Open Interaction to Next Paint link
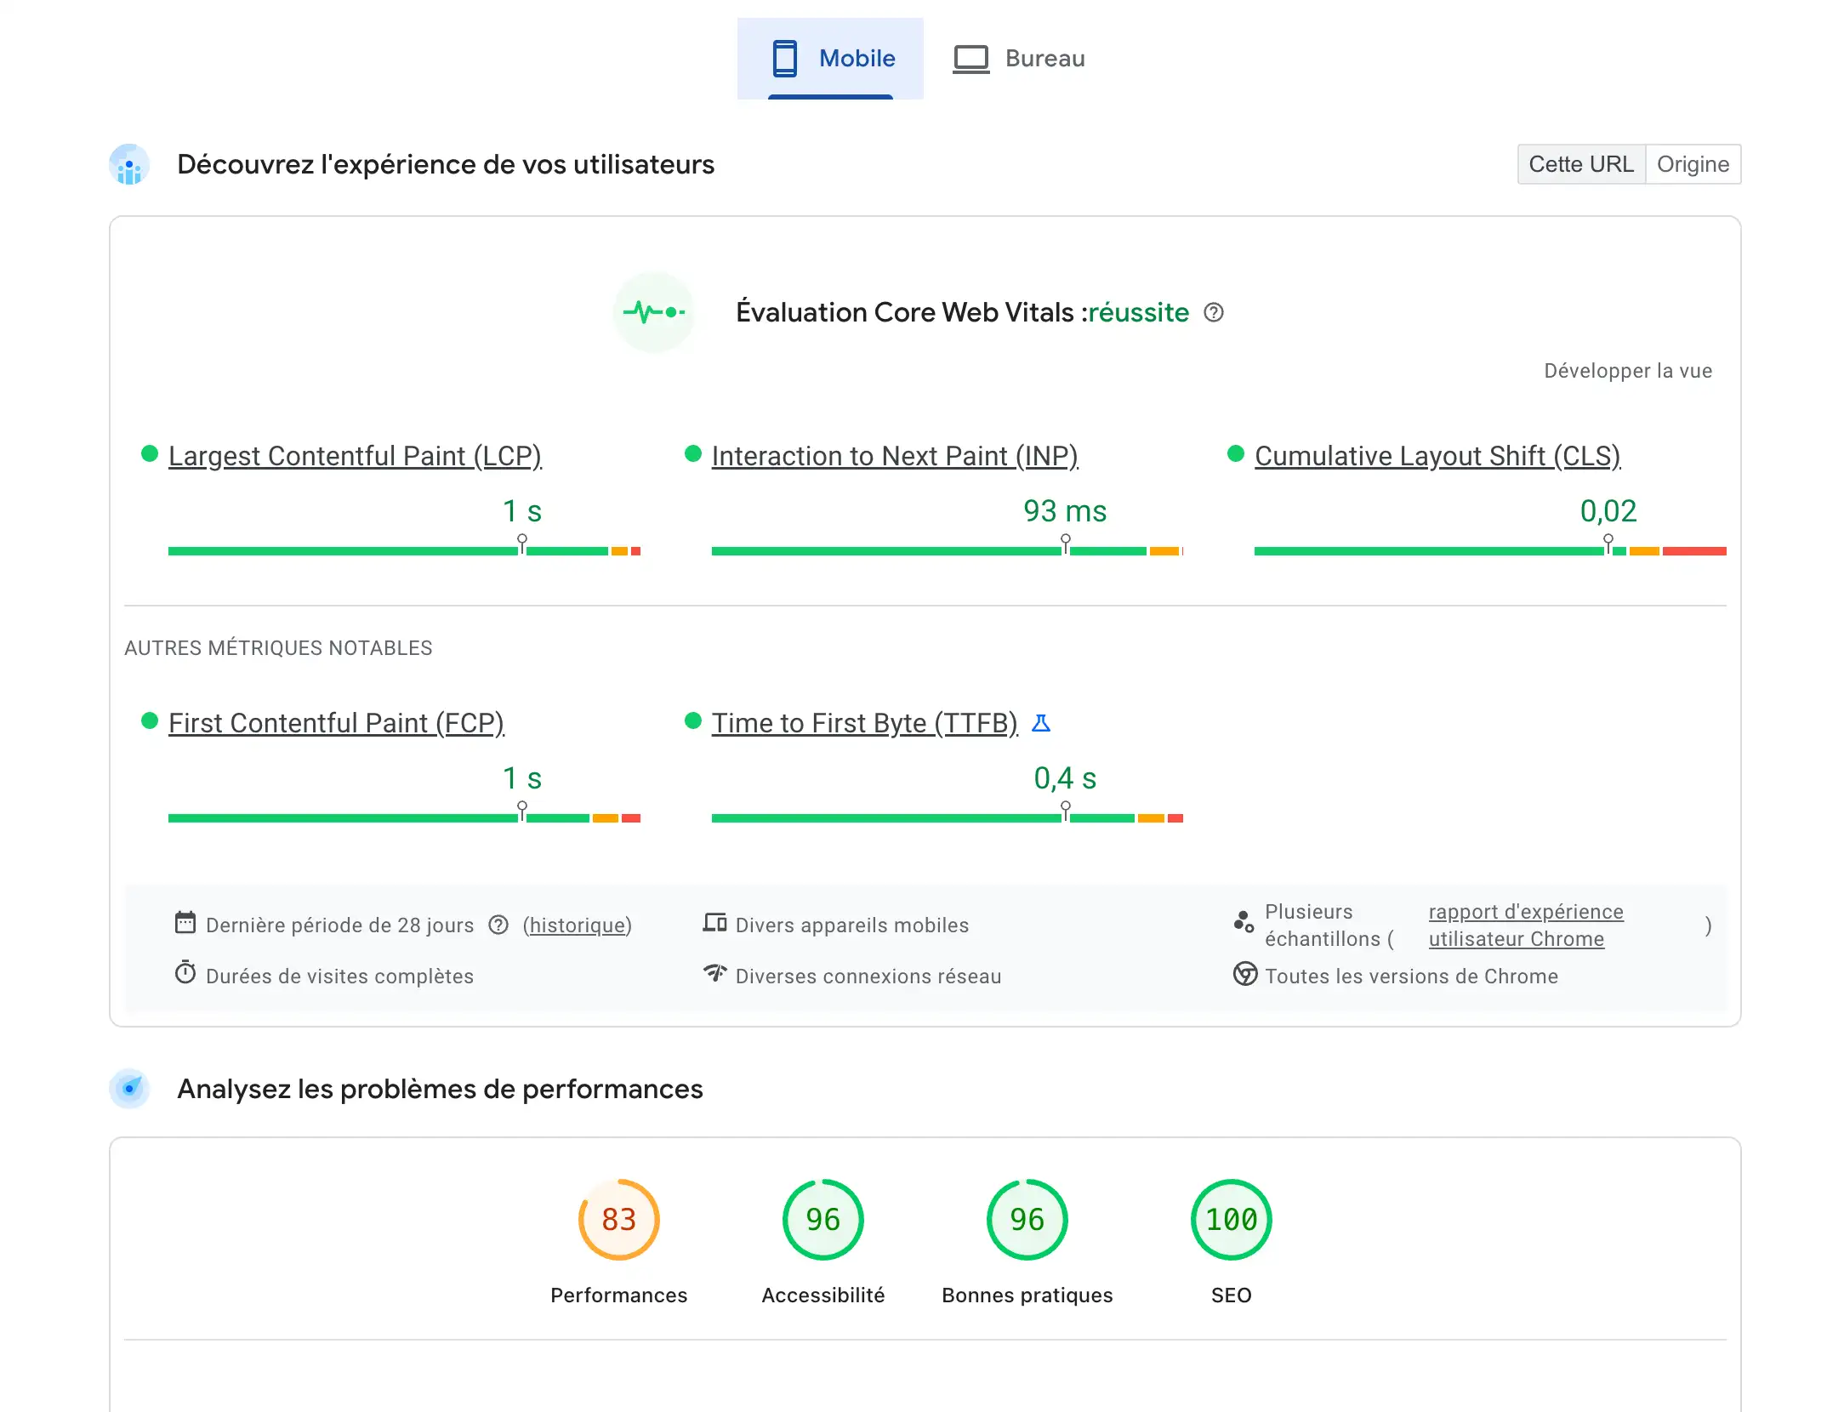The width and height of the screenshot is (1827, 1412). click(x=894, y=456)
